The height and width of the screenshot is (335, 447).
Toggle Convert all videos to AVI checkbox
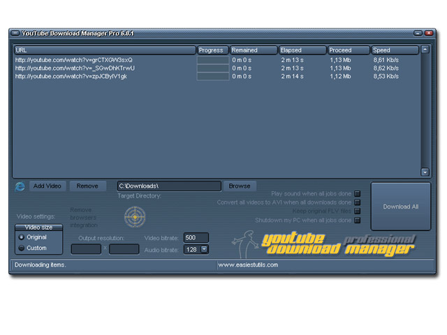(358, 202)
